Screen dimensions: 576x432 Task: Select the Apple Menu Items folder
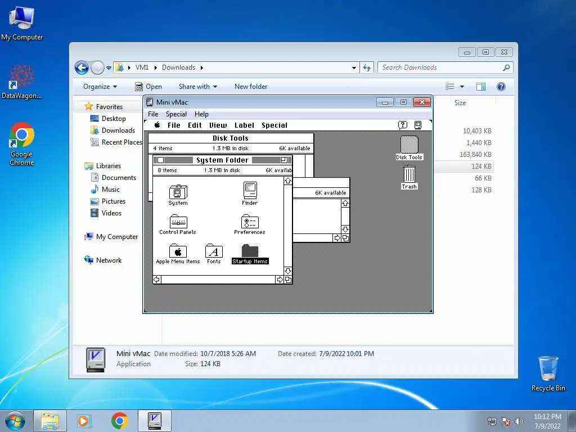[x=178, y=251]
